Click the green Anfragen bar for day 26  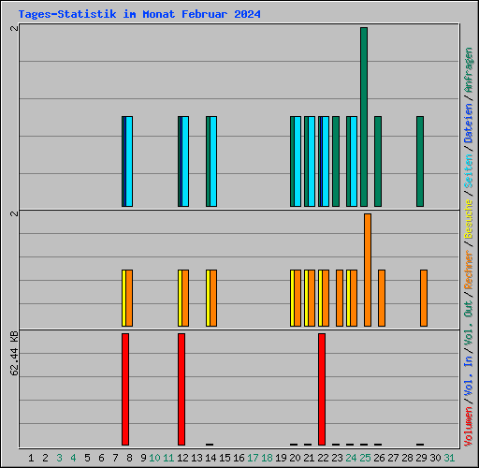click(378, 162)
